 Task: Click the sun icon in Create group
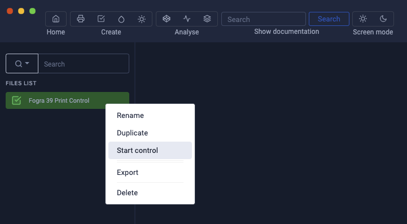click(x=142, y=19)
